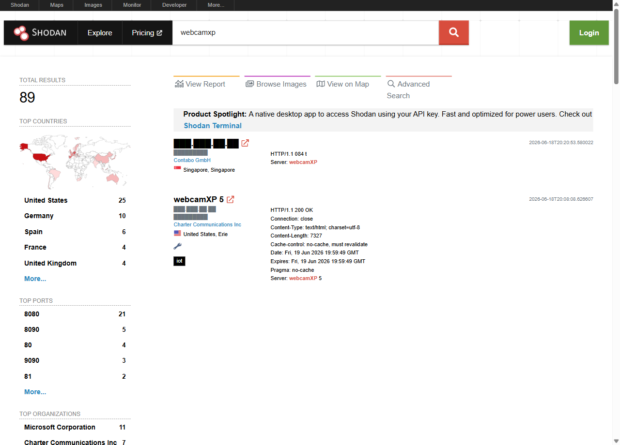Select the Developer item in the top bar

(174, 5)
